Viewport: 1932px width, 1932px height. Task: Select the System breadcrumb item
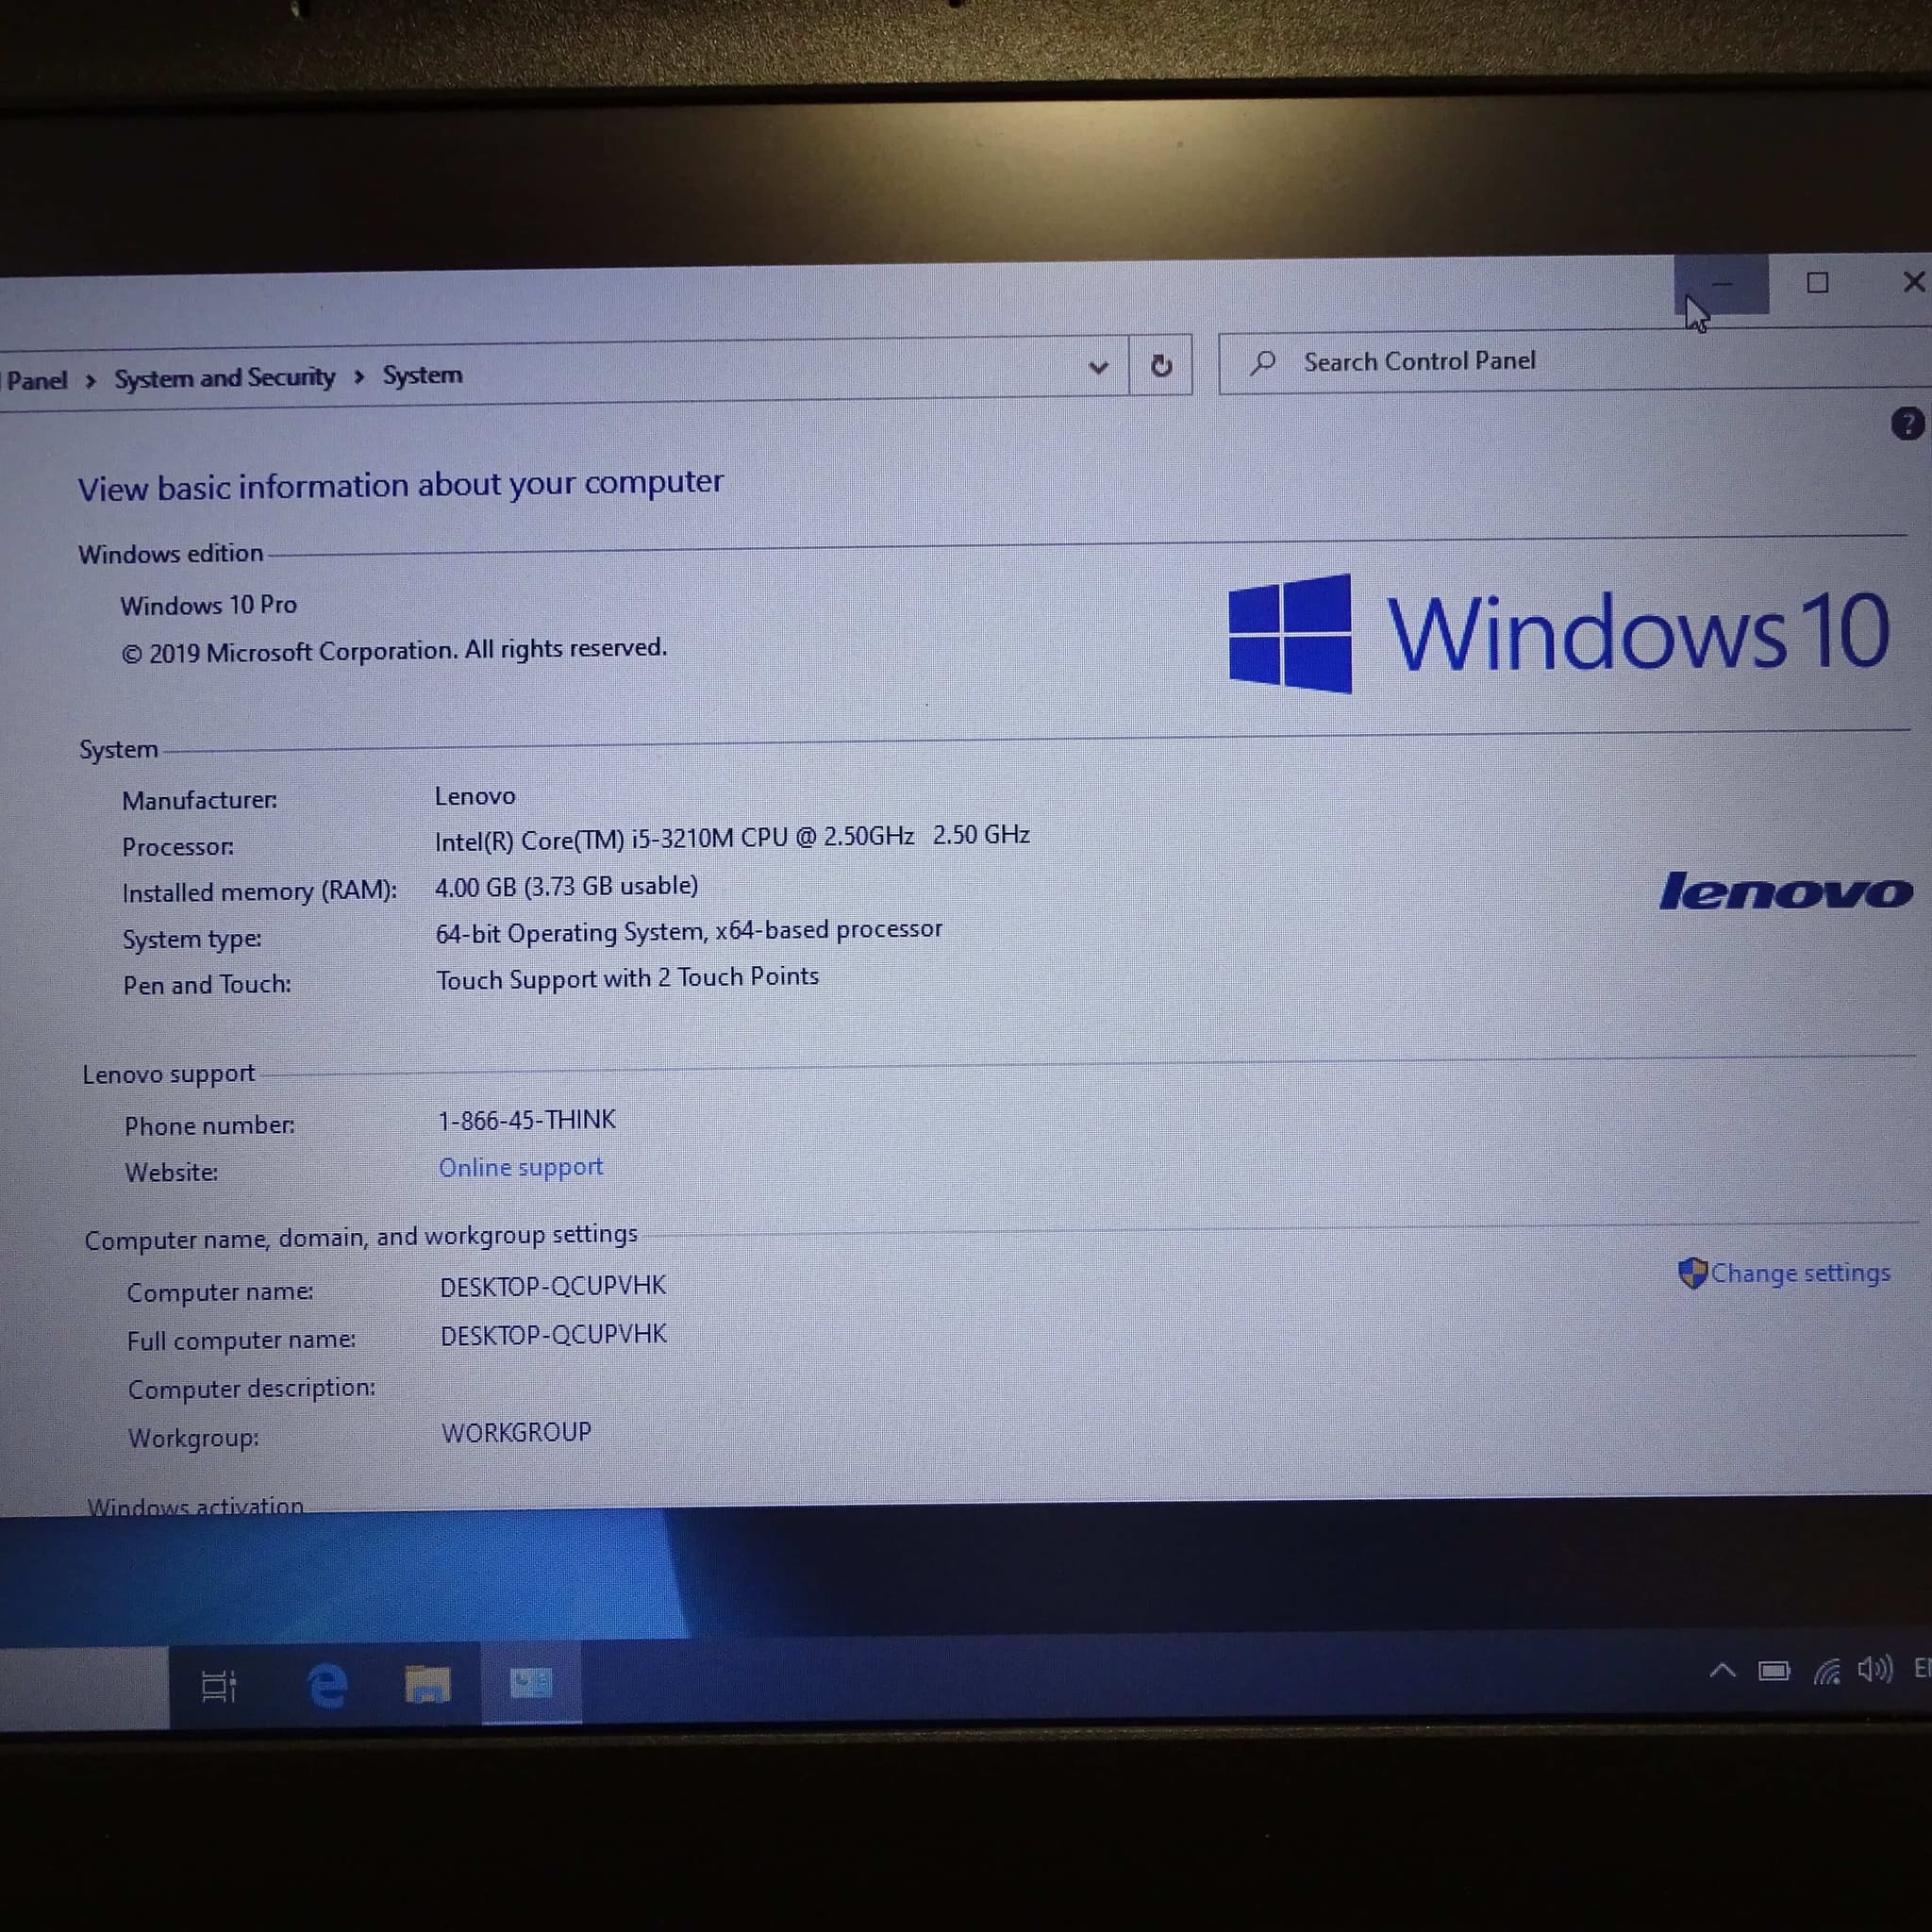tap(422, 375)
